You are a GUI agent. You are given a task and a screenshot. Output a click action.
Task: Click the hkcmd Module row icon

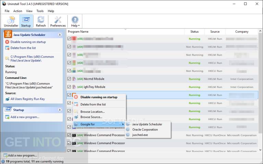tap(74, 79)
